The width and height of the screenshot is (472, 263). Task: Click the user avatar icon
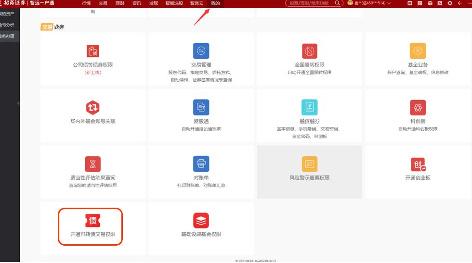pyautogui.click(x=350, y=3)
